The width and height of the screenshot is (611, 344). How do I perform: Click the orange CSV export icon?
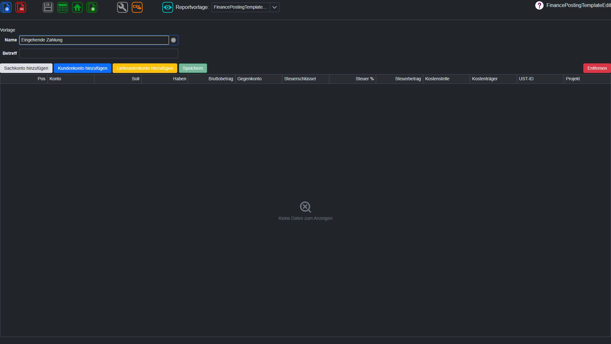[137, 7]
